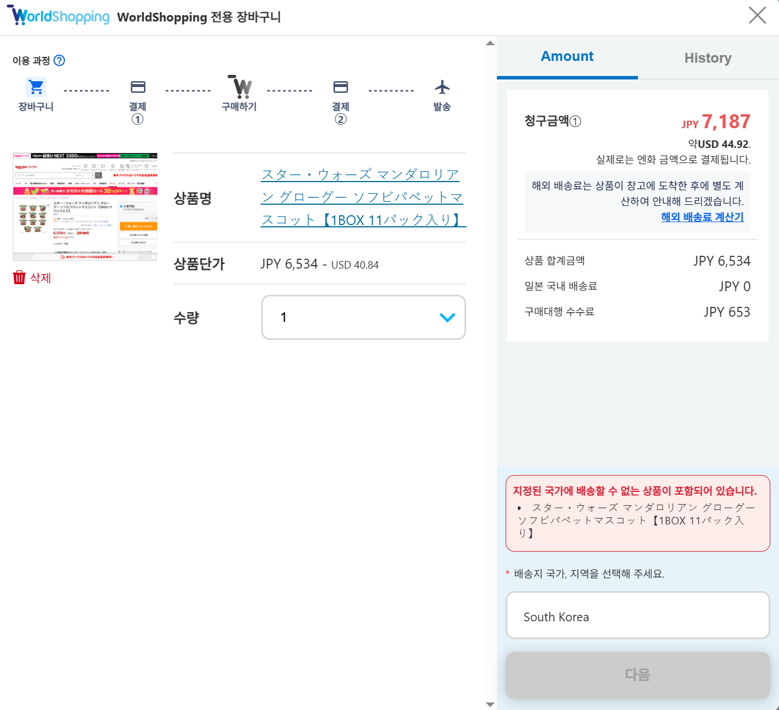Viewport: 779px width, 710px height.
Task: Open the 해외 배송료 계산기 link
Action: coord(702,217)
